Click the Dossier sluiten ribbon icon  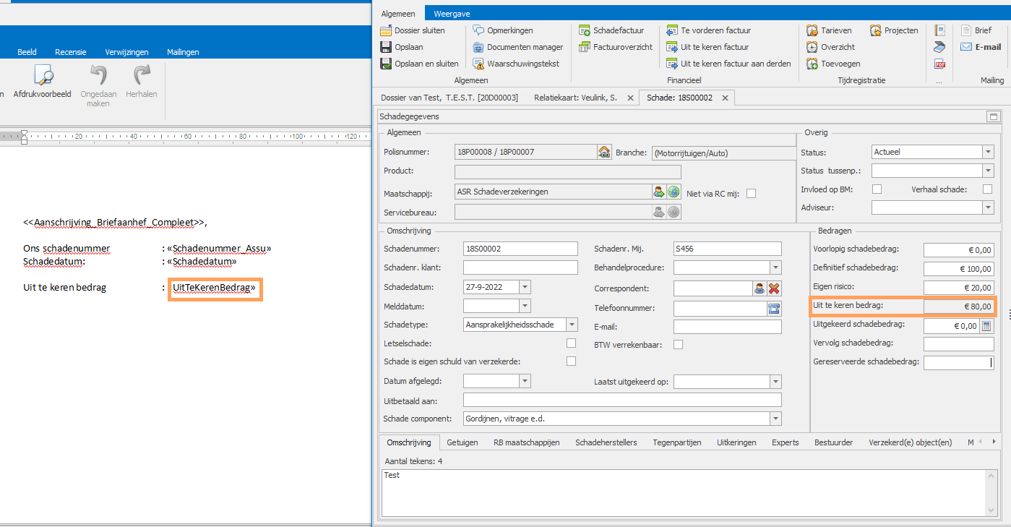pos(387,30)
